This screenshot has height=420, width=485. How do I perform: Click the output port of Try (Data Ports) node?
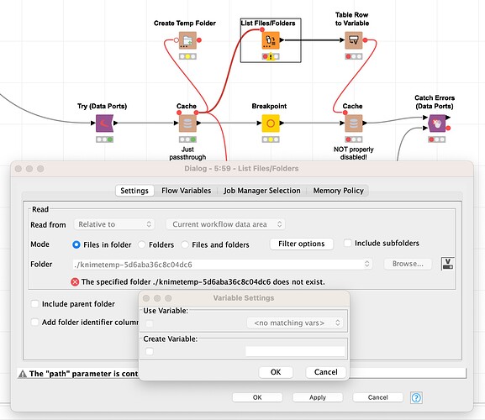[116, 123]
